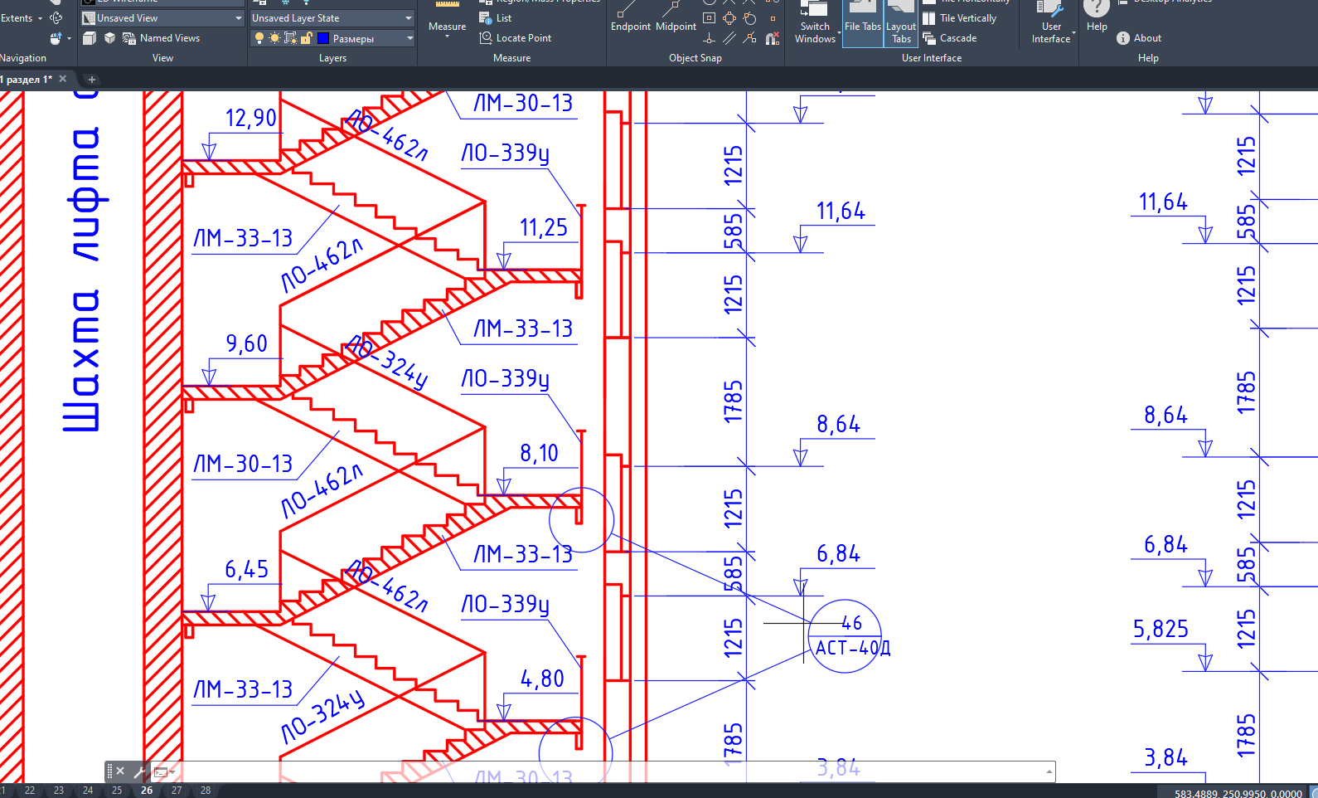Viewport: 1318px width, 798px height.
Task: Expand the Размеры layer dropdown
Action: coord(409,38)
